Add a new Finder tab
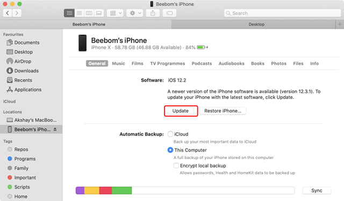The width and height of the screenshot is (344, 201). [340, 24]
